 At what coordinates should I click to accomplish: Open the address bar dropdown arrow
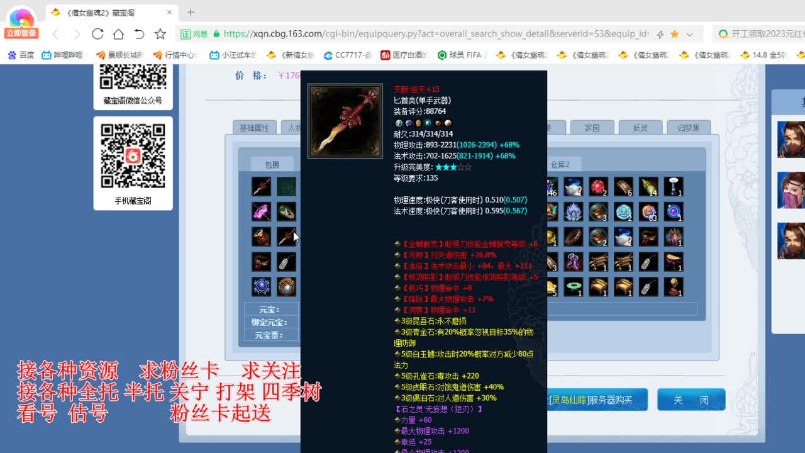[x=689, y=34]
